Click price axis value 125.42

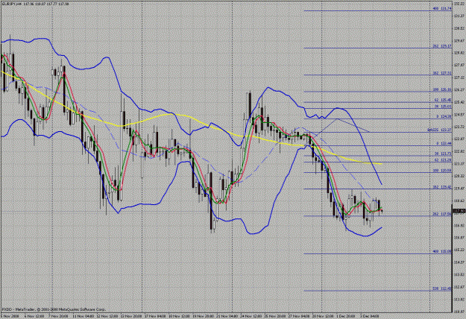(x=459, y=102)
